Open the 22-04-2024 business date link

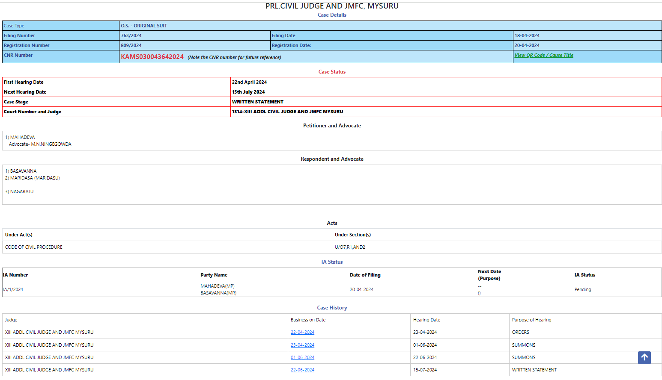click(302, 332)
